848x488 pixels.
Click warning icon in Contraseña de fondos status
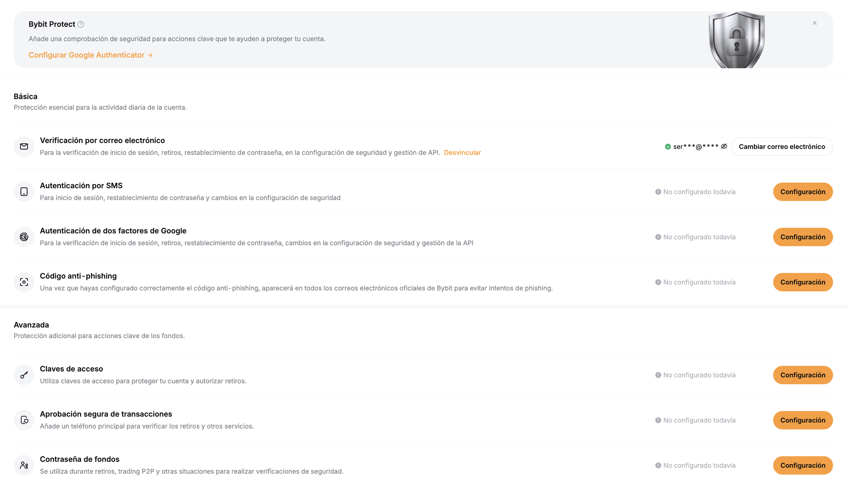(x=658, y=466)
